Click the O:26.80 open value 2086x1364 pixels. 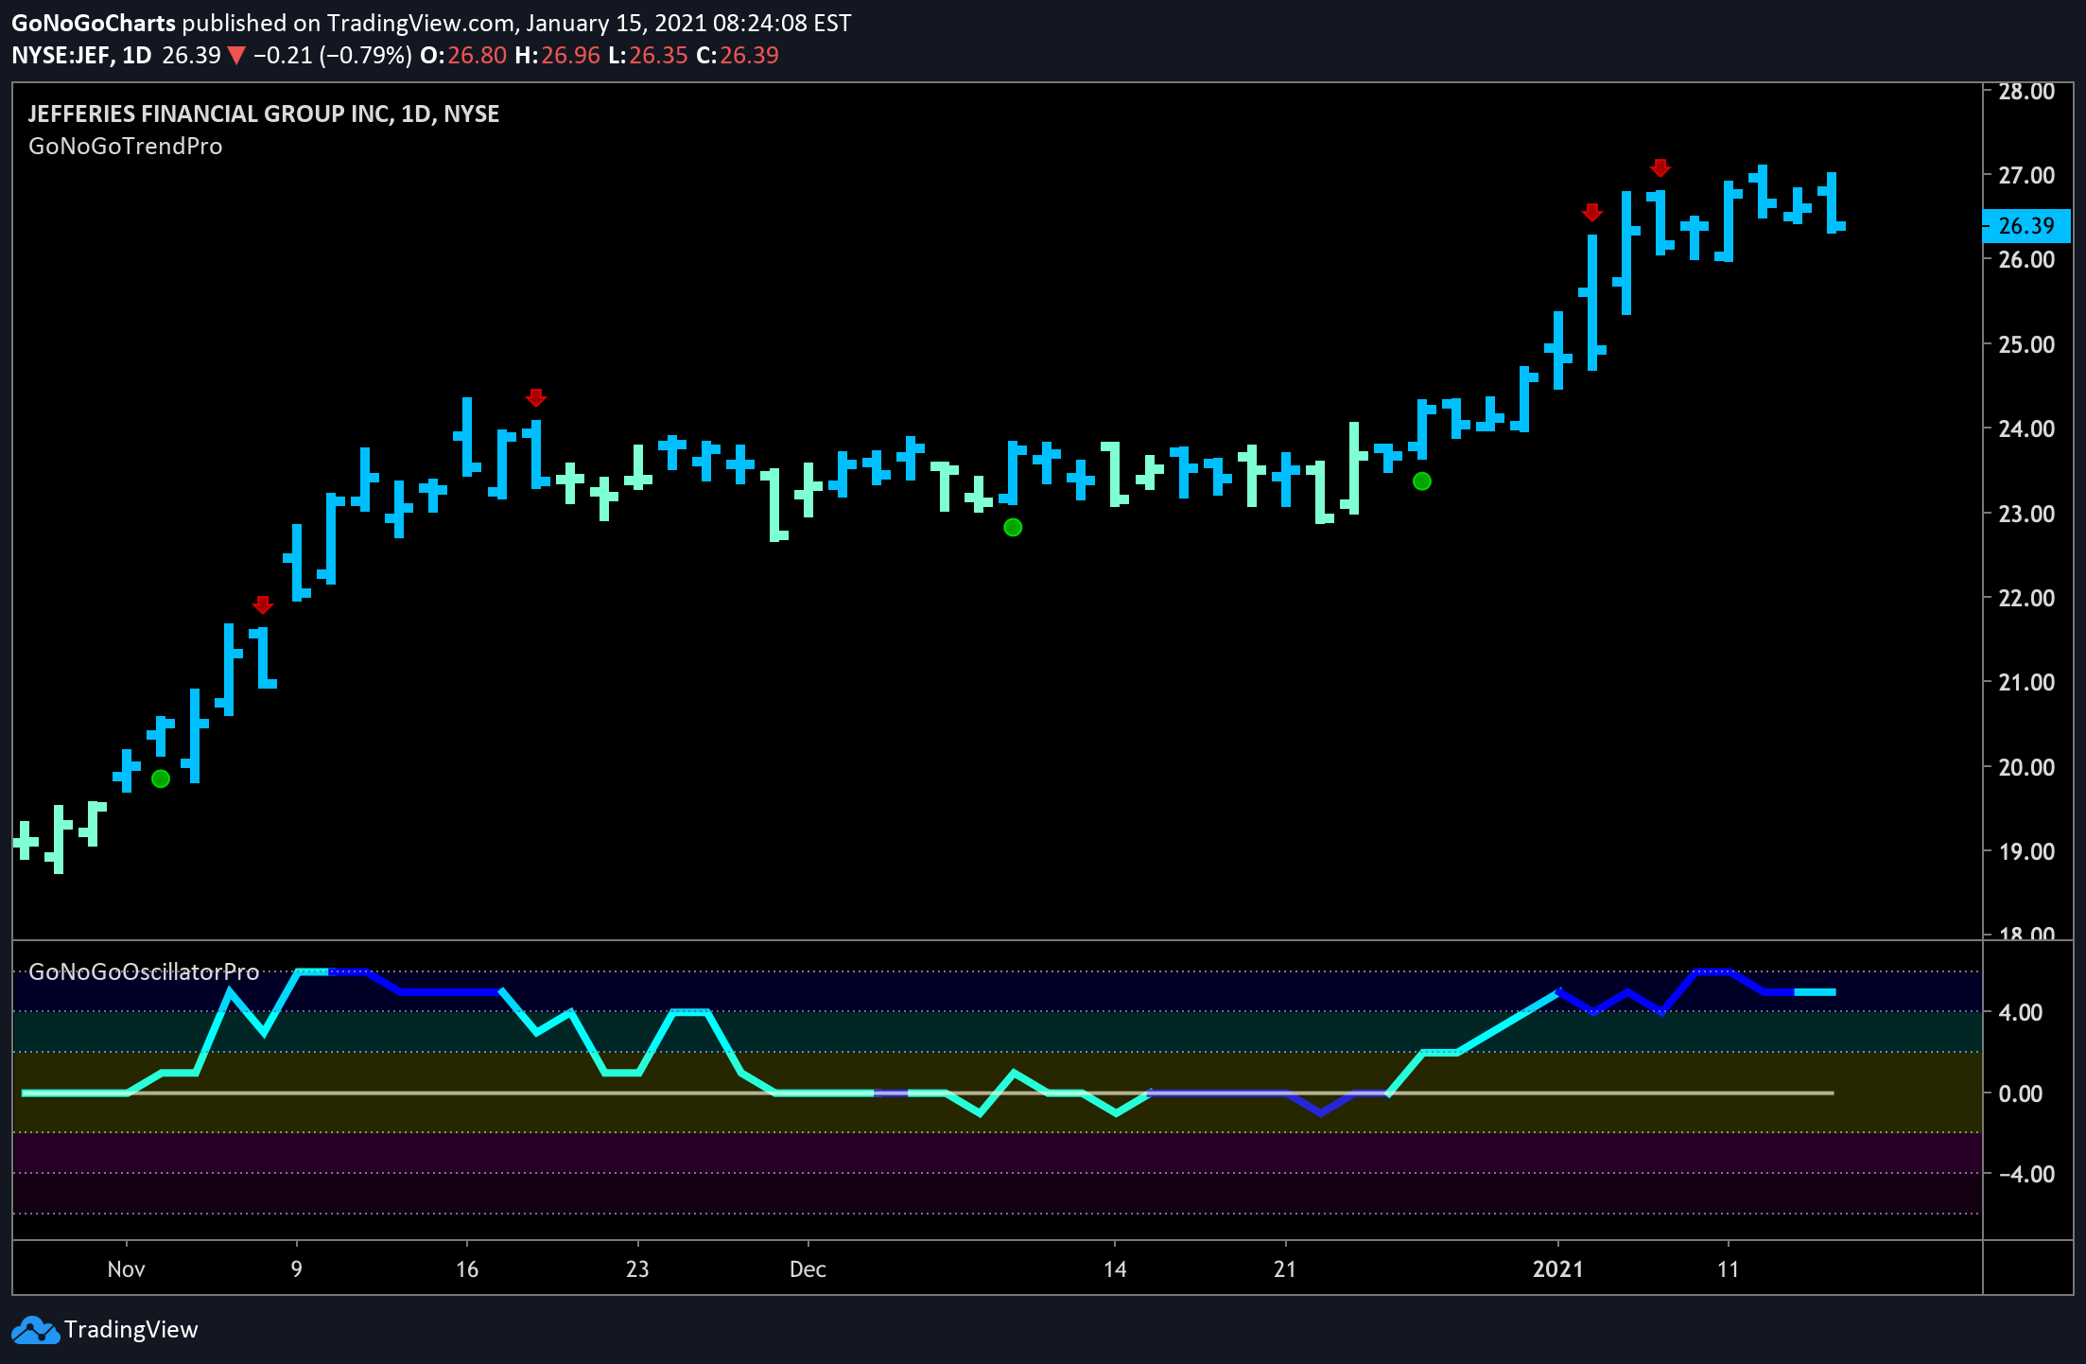pos(463,56)
